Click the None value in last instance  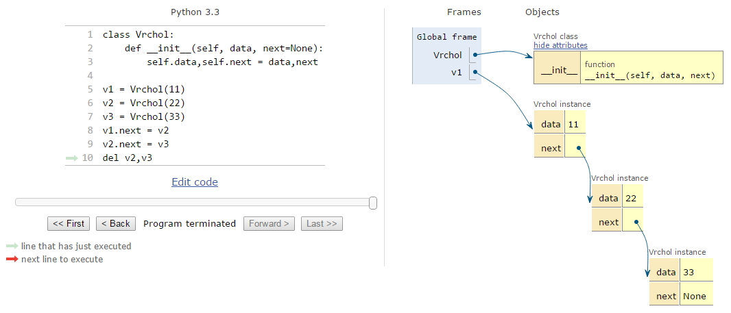tap(695, 296)
